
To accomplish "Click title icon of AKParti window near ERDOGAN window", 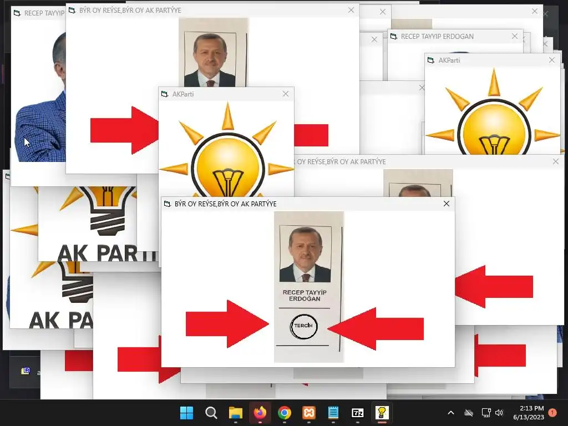I will (x=430, y=60).
